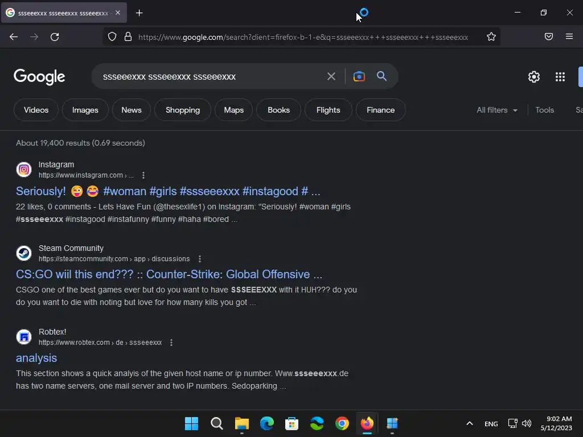
Task: Open the Firefox hamburger menu
Action: [x=569, y=36]
